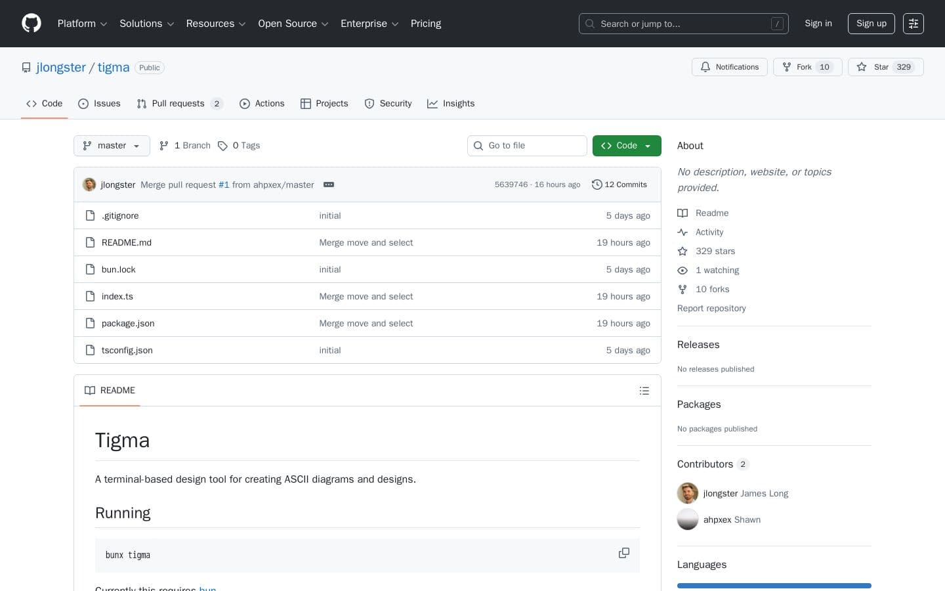This screenshot has height=591, width=945.
Task: Click the file icon next to bun.lock
Action: pyautogui.click(x=91, y=269)
